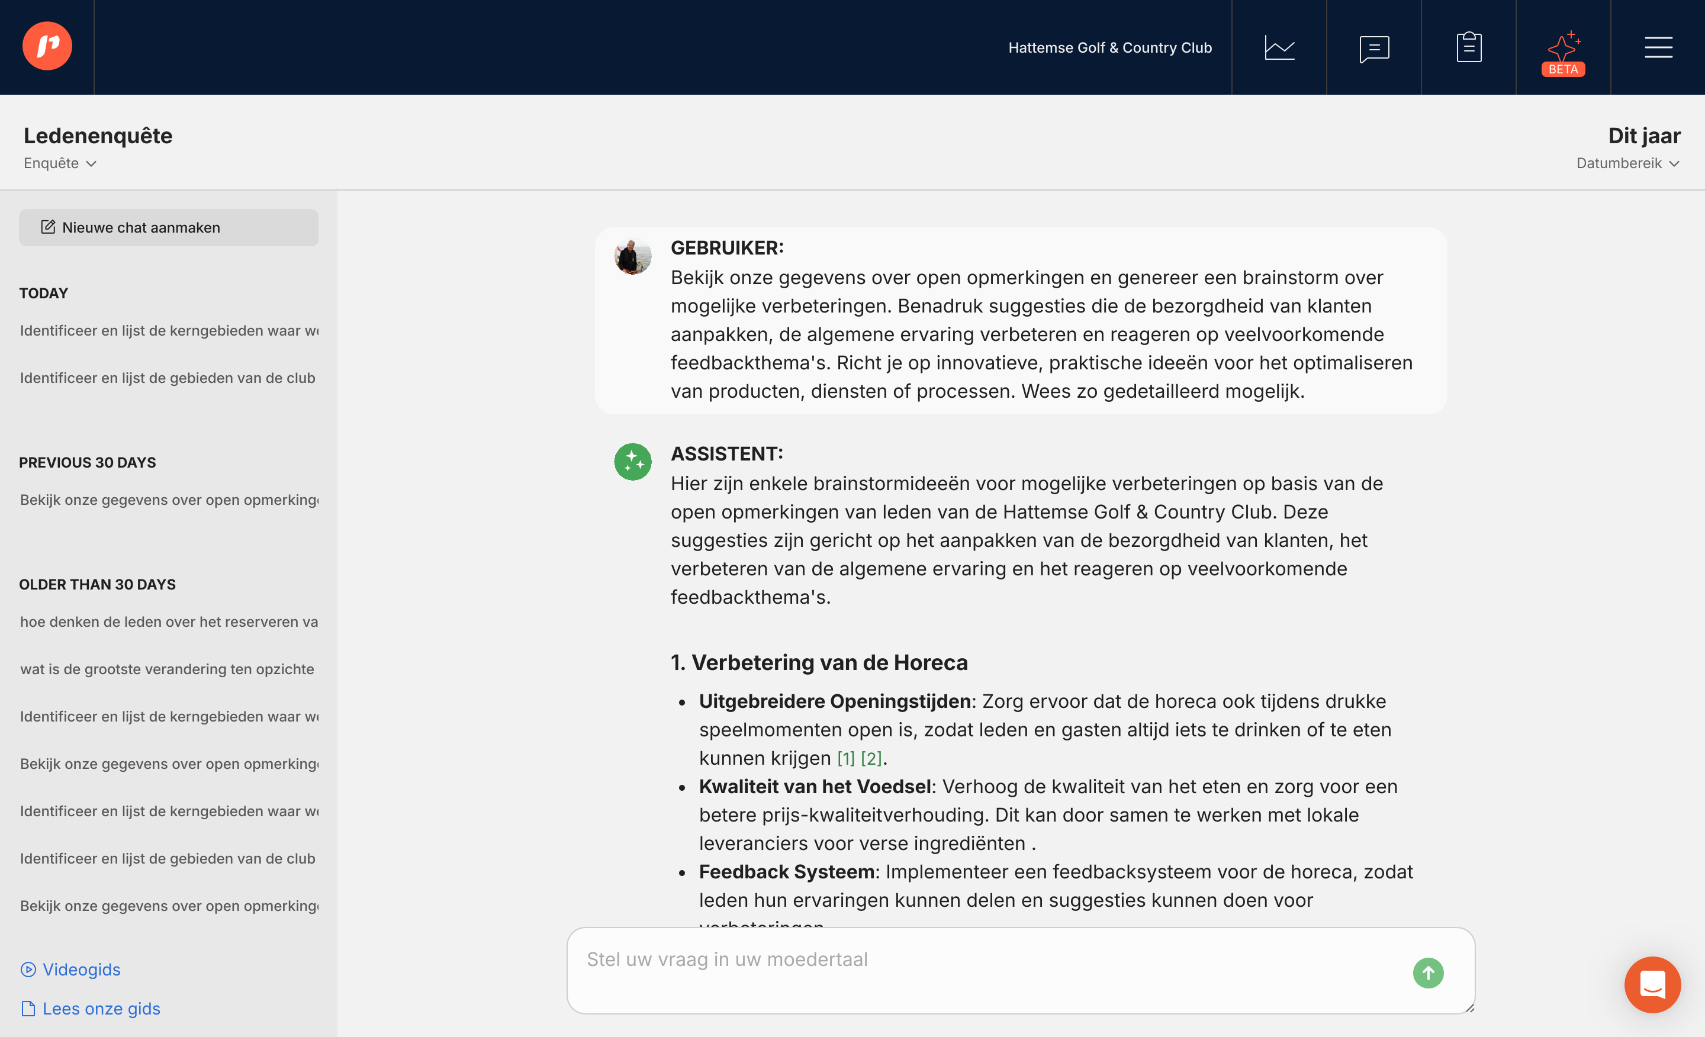Image resolution: width=1705 pixels, height=1037 pixels.
Task: Expand the Datumbereik dropdown
Action: pos(1627,163)
